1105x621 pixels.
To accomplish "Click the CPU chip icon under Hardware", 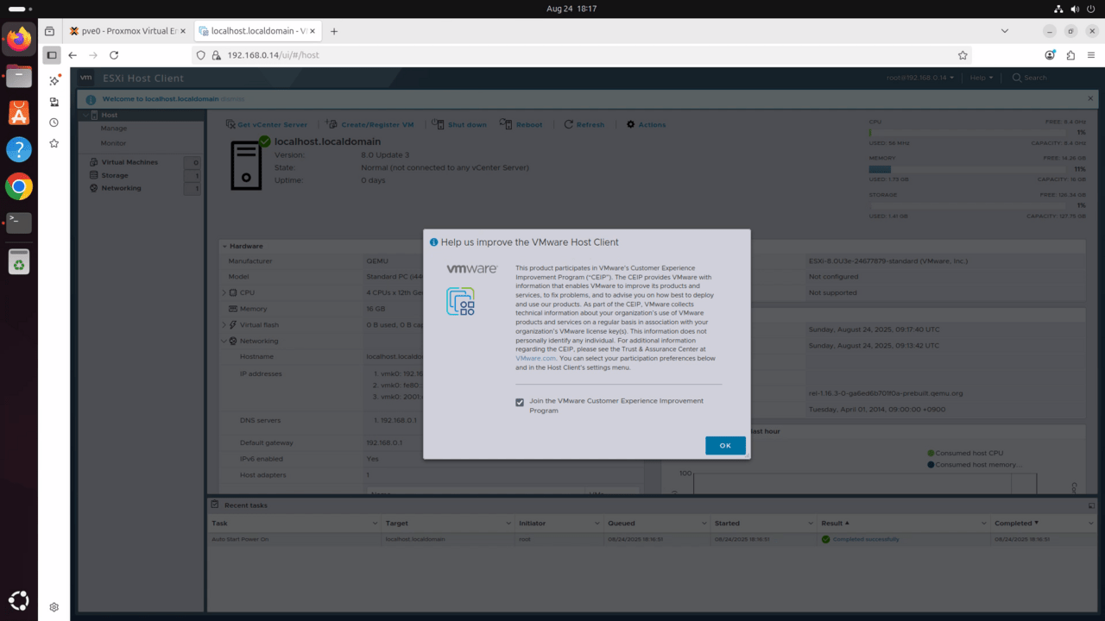I will tap(233, 292).
